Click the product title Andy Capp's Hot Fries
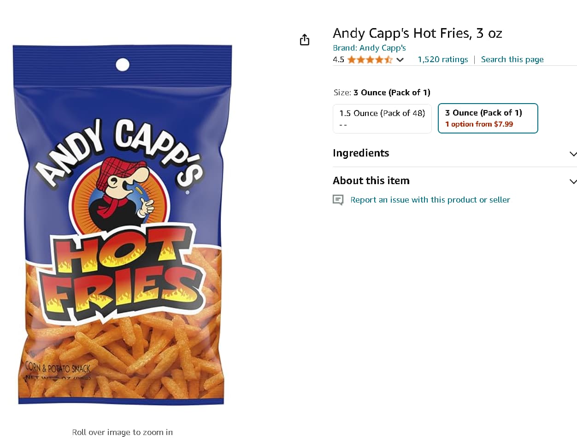Screen dimensions: 577x441 (x=417, y=33)
